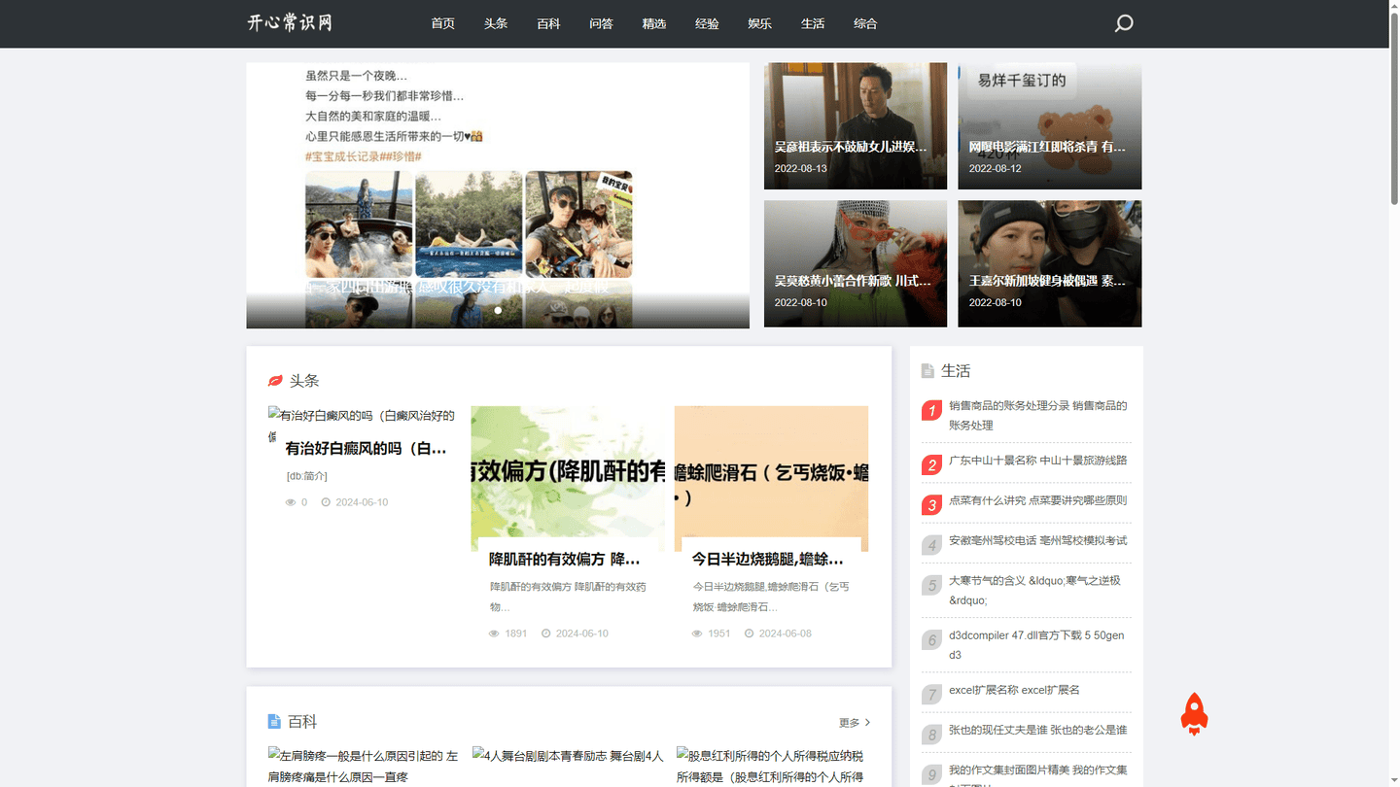Viewport: 1400px width, 787px height.
Task: Open 点菜有什么讲究 sidebar link
Action: (1037, 500)
